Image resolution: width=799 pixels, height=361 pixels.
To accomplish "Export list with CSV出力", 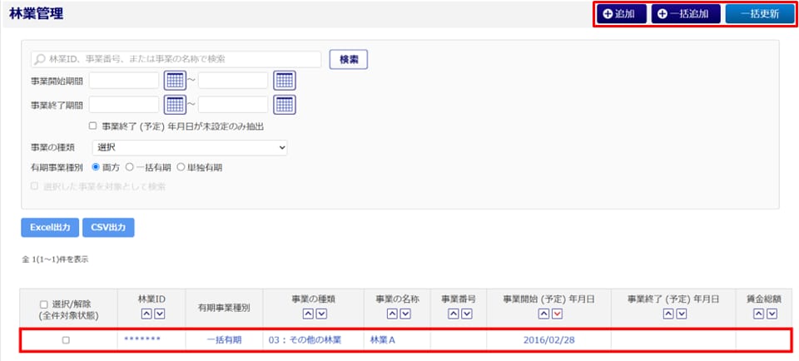I will 108,228.
